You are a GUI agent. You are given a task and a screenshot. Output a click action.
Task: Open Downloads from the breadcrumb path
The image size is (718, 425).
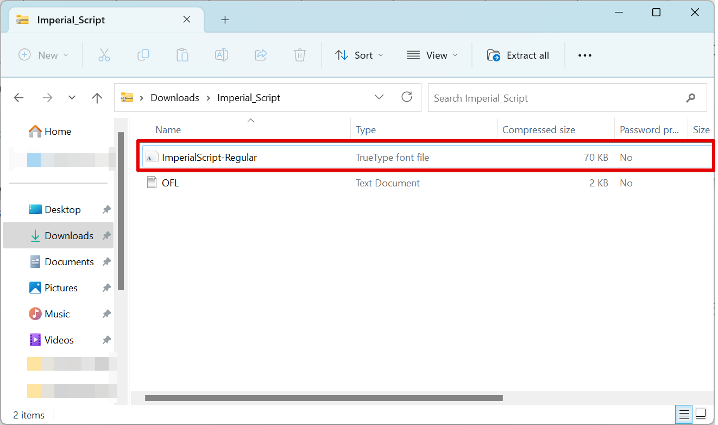(174, 97)
